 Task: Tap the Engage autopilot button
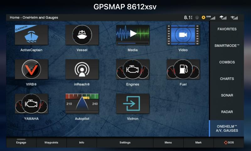tap(21, 143)
